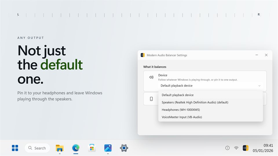The width and height of the screenshot is (278, 156).
Task: Click the Modern Audio Balancer title bar app icon
Action: pyautogui.click(x=142, y=55)
